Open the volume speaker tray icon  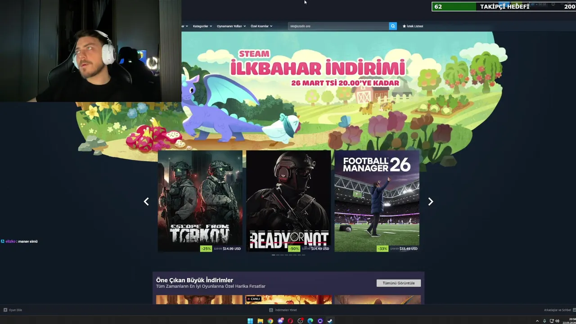click(557, 321)
